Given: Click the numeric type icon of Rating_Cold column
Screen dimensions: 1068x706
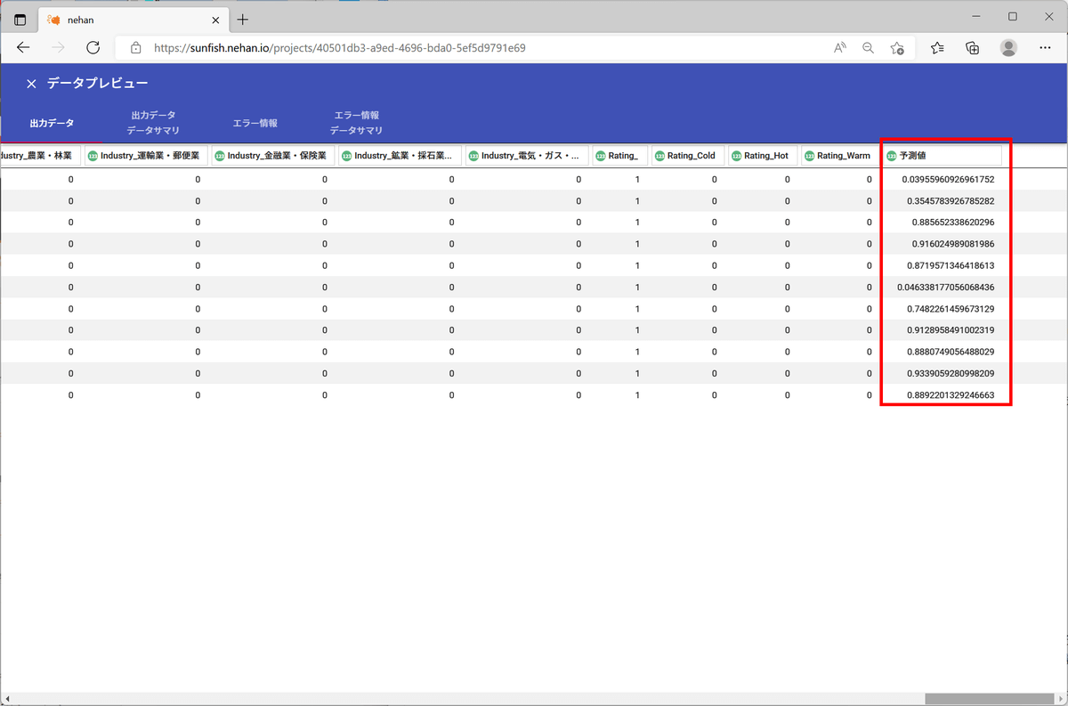Looking at the screenshot, I should tap(659, 156).
